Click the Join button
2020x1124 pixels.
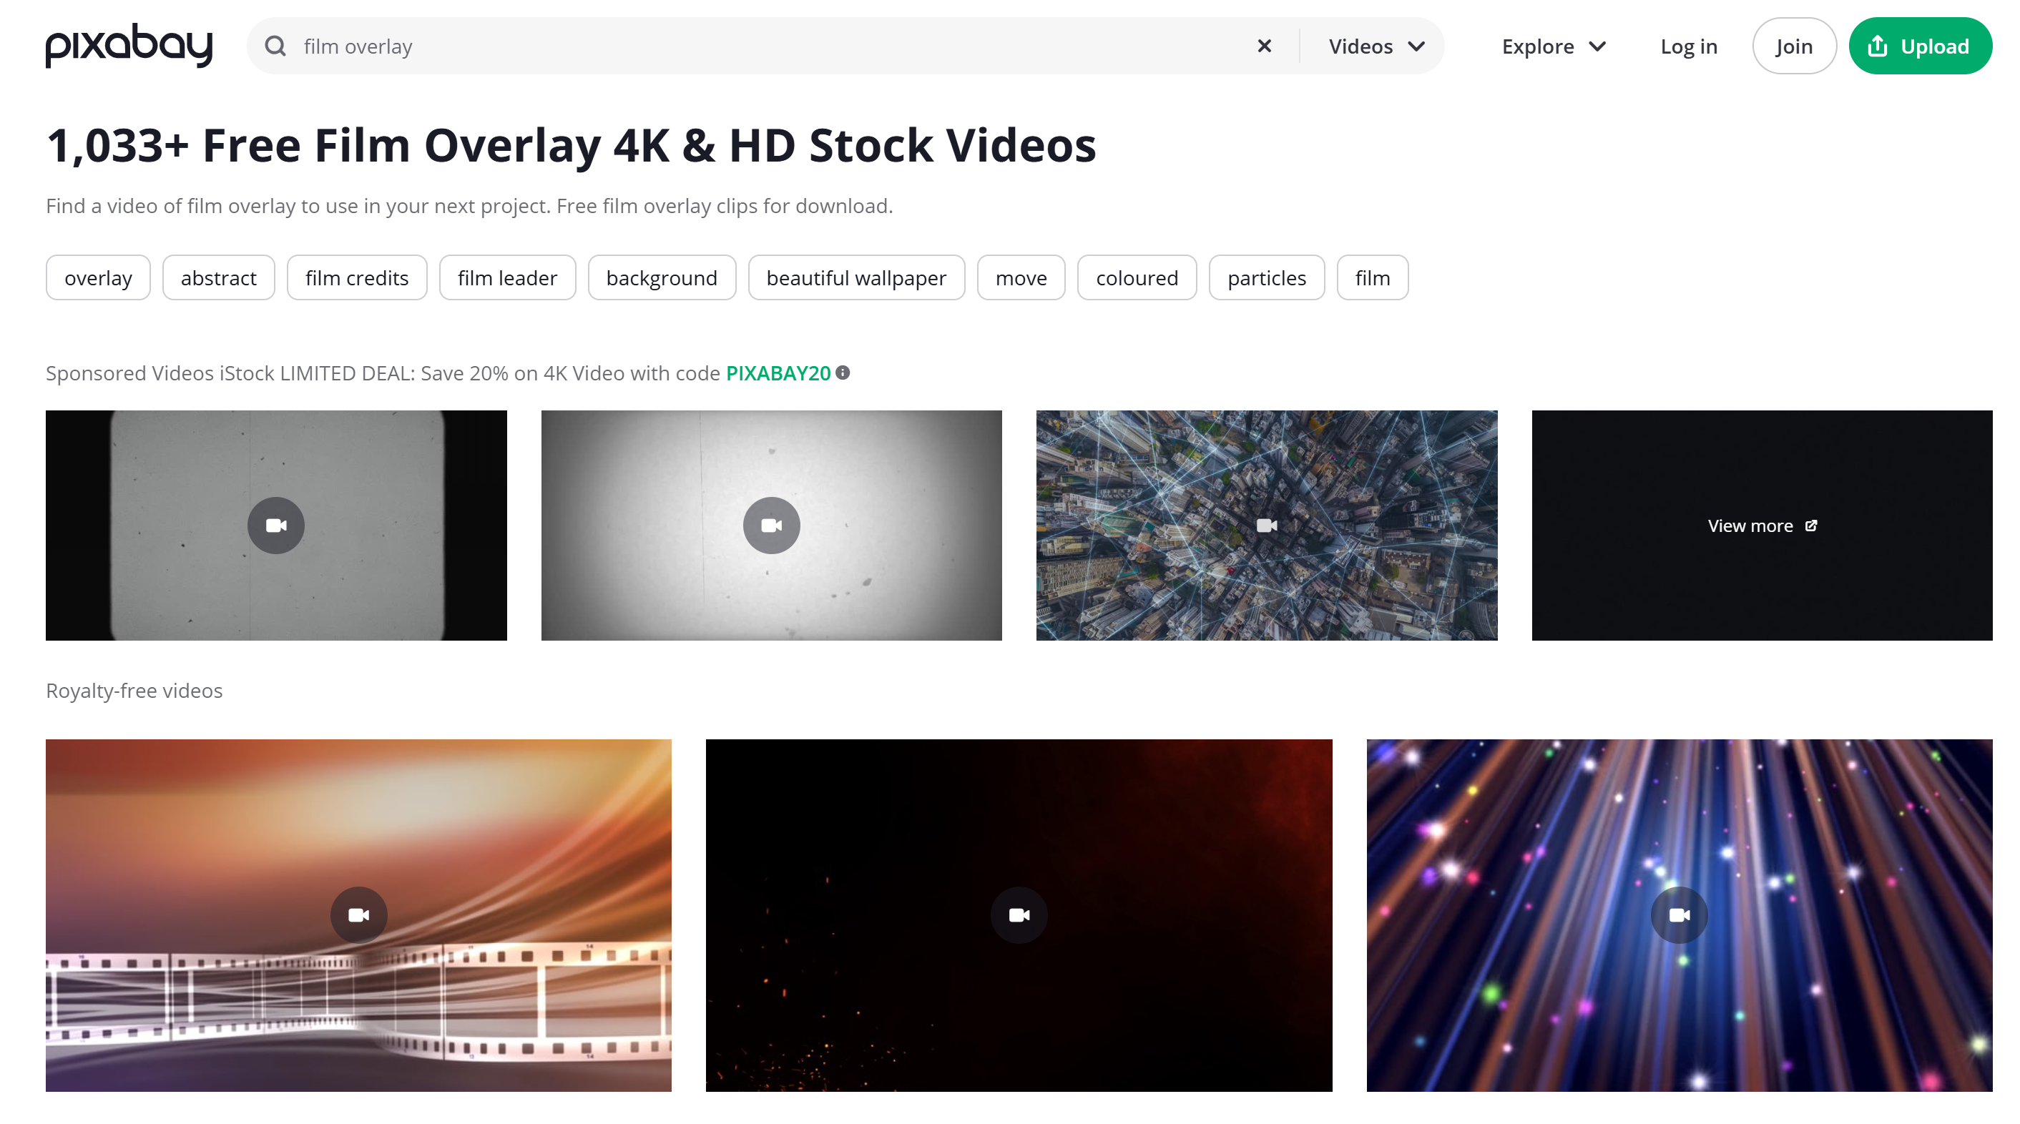point(1793,46)
